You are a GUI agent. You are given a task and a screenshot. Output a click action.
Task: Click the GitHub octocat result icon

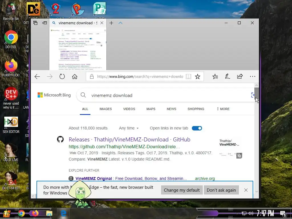[60, 139]
